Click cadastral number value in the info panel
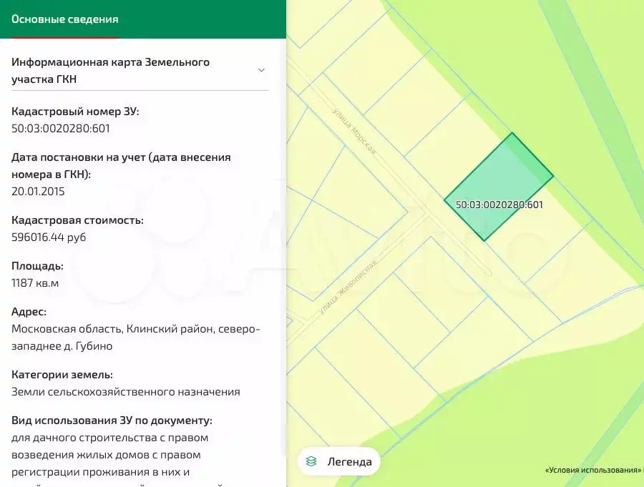This screenshot has height=487, width=644. click(x=61, y=129)
